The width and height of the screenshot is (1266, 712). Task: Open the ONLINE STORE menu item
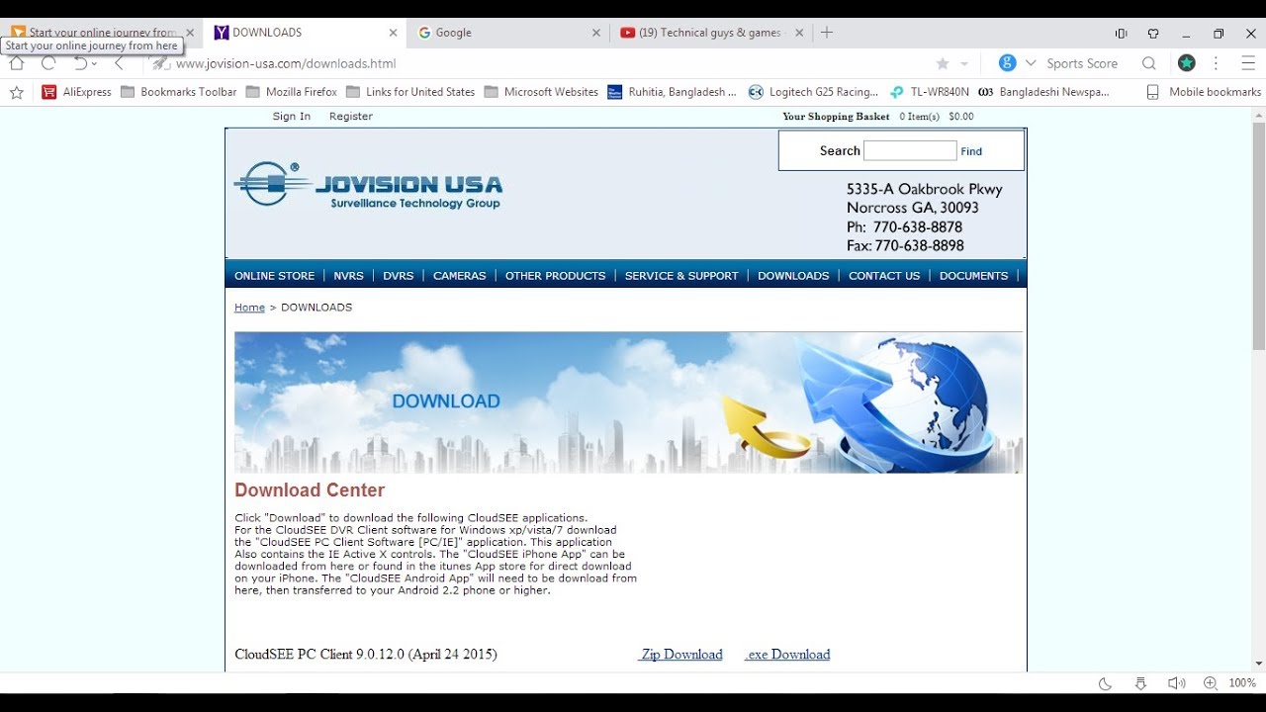[x=274, y=276]
